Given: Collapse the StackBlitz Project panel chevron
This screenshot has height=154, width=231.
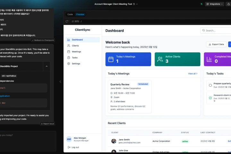Looking at the screenshot, I should click(x=47, y=66).
